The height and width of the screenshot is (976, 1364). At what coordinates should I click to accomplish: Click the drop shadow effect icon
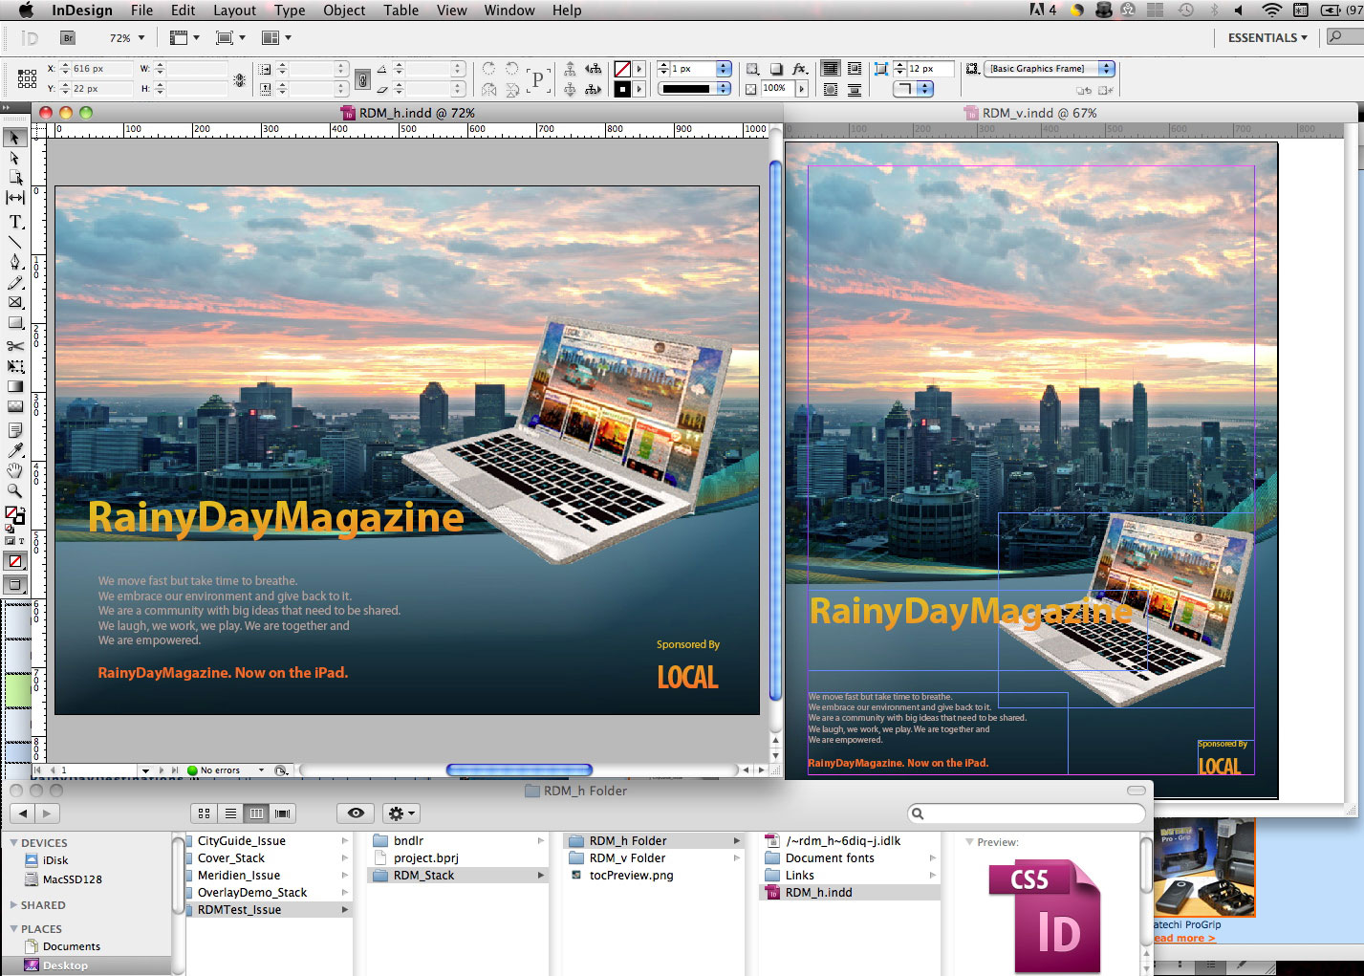776,69
